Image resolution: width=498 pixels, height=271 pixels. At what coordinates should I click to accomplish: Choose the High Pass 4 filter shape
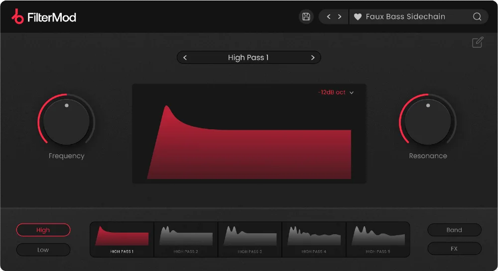(314, 239)
